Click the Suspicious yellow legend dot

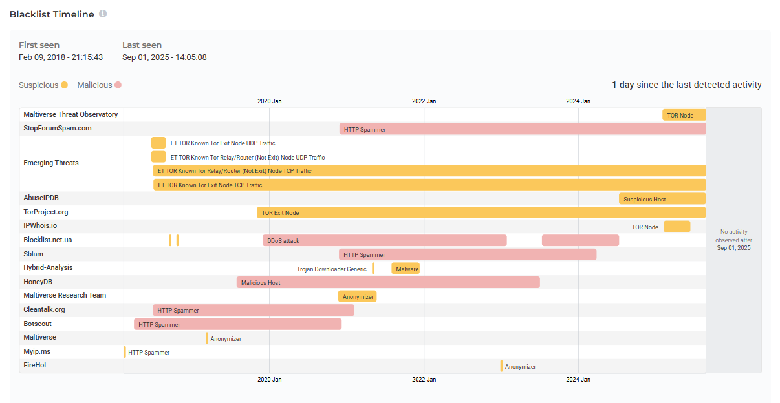point(64,85)
